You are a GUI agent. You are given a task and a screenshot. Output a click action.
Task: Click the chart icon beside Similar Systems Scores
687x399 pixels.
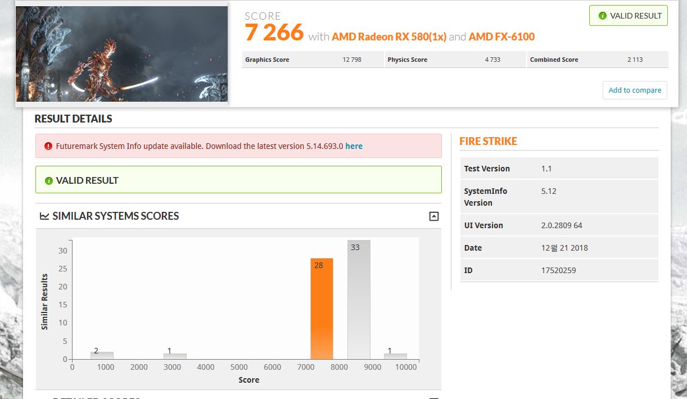click(44, 216)
